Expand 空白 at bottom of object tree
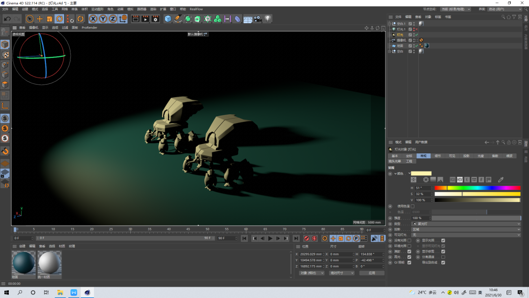The image size is (529, 298). click(390, 51)
